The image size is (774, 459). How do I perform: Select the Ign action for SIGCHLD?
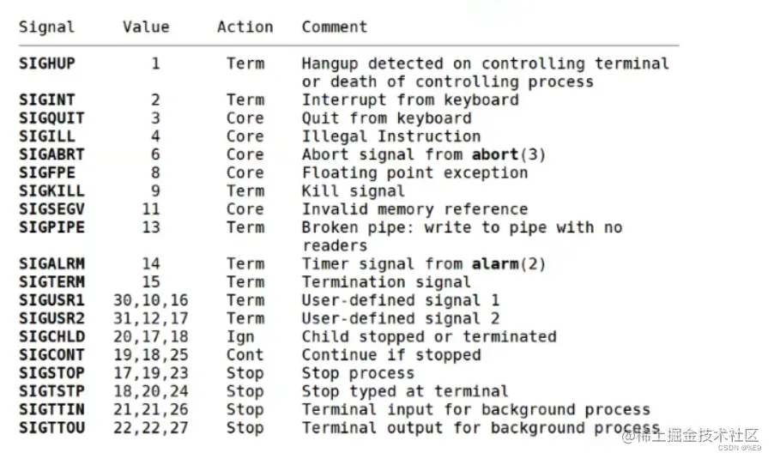pos(240,336)
